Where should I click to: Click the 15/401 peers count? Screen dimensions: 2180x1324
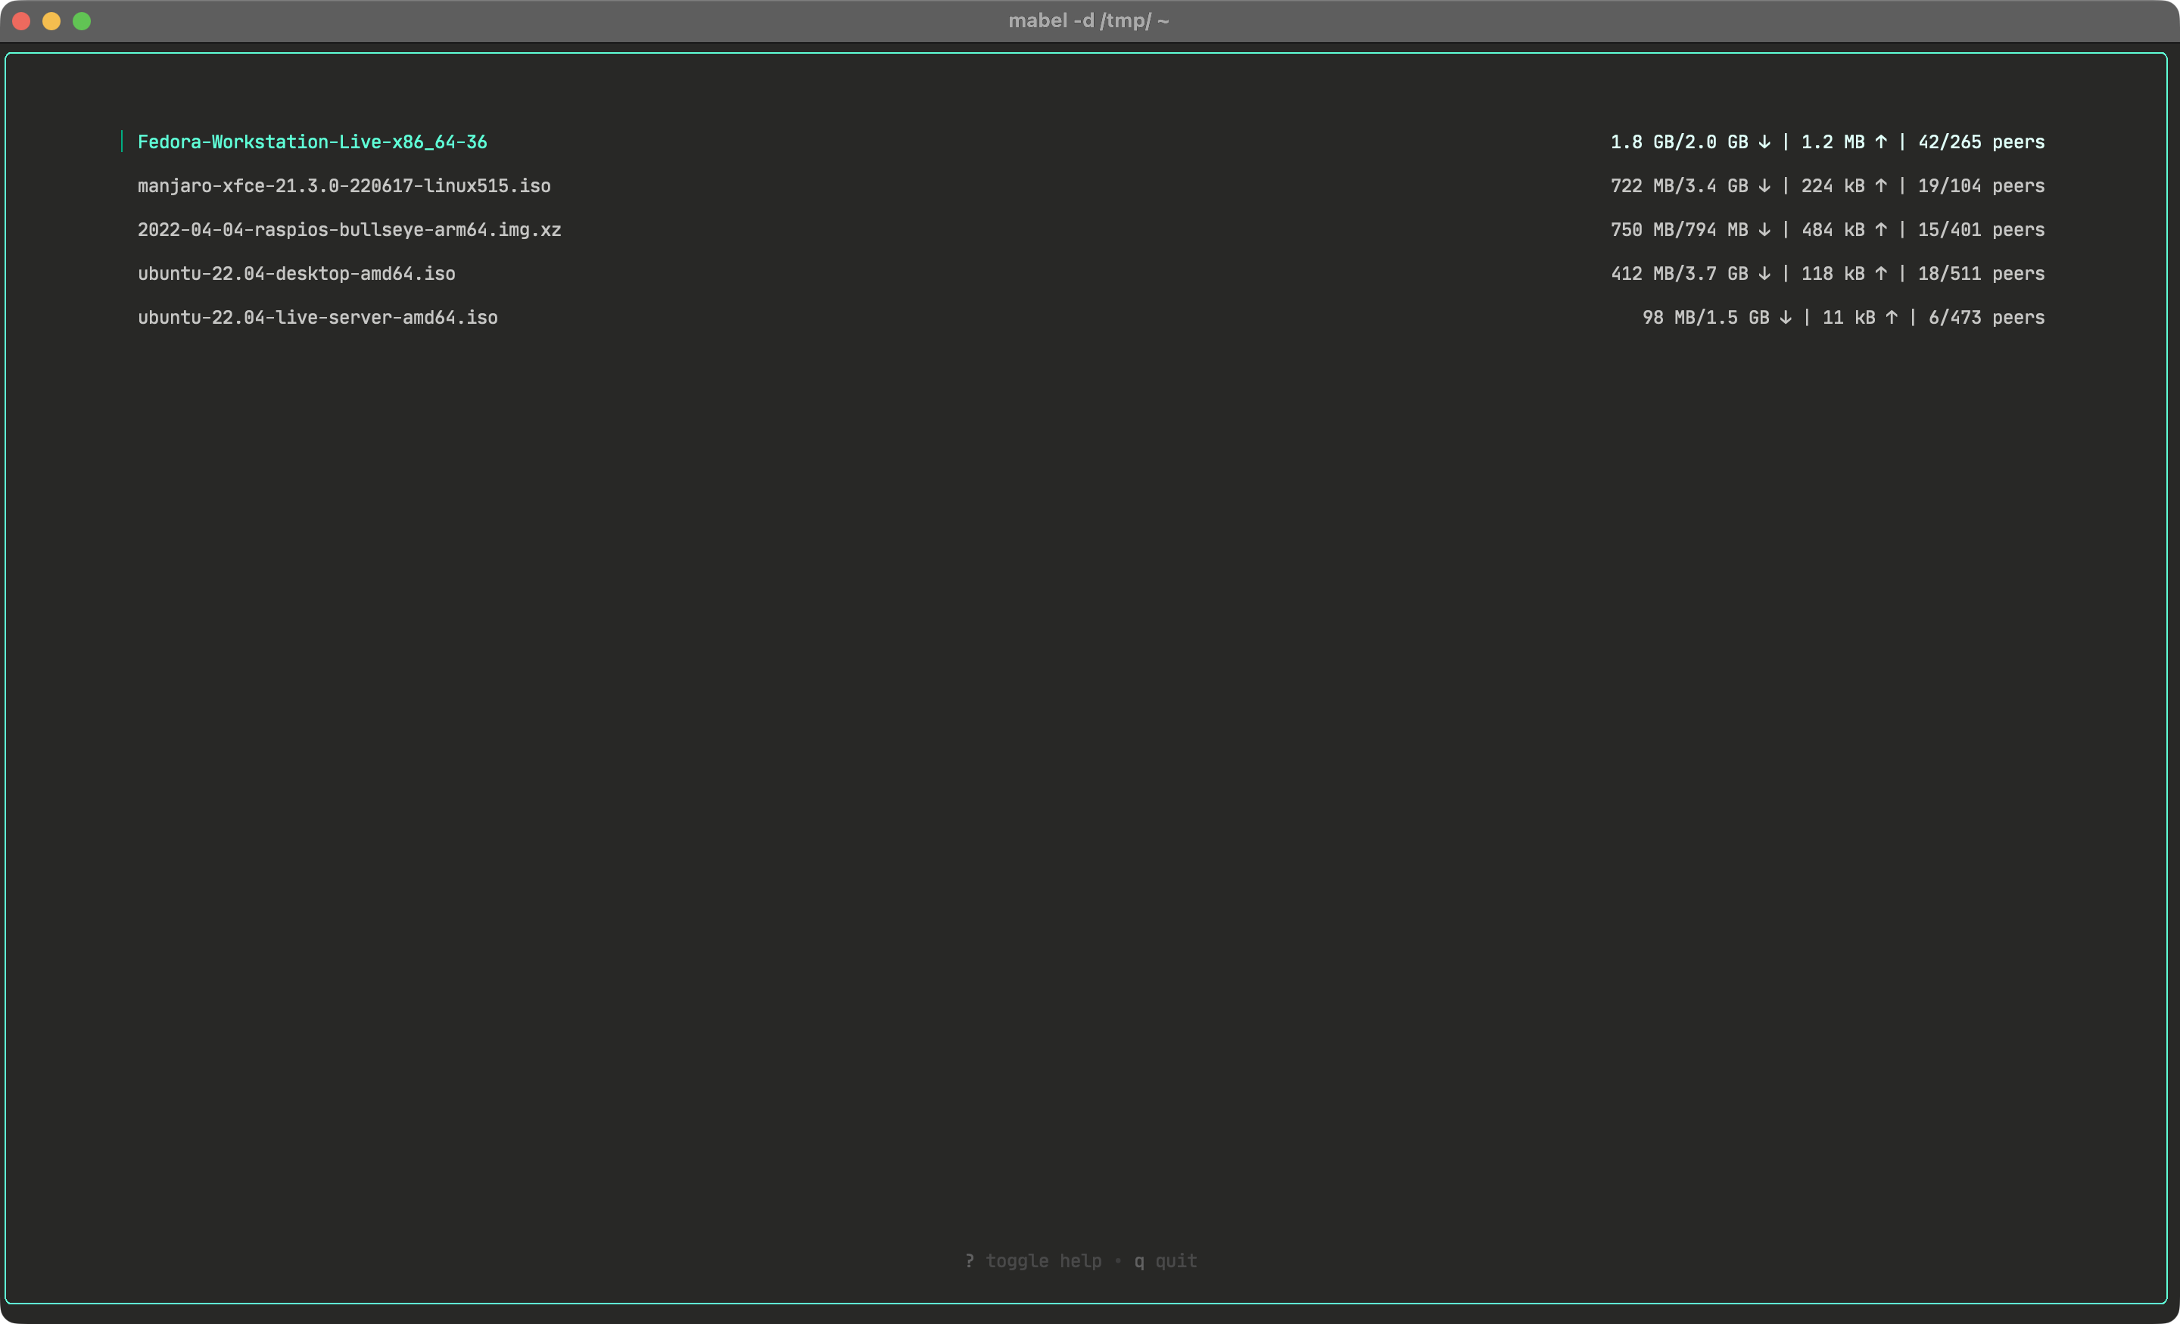(1981, 229)
